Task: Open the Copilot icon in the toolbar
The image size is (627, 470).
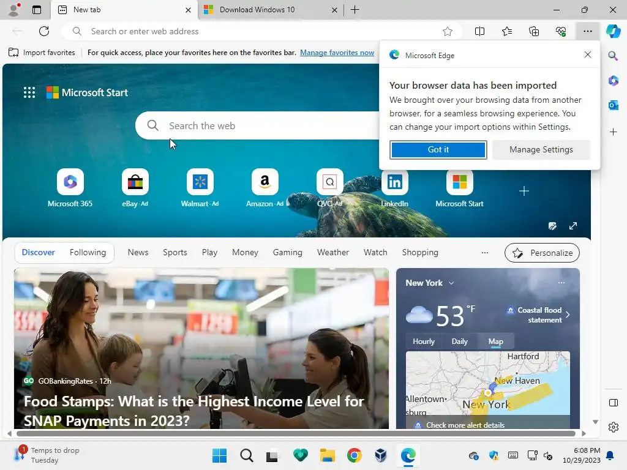Action: 613,31
